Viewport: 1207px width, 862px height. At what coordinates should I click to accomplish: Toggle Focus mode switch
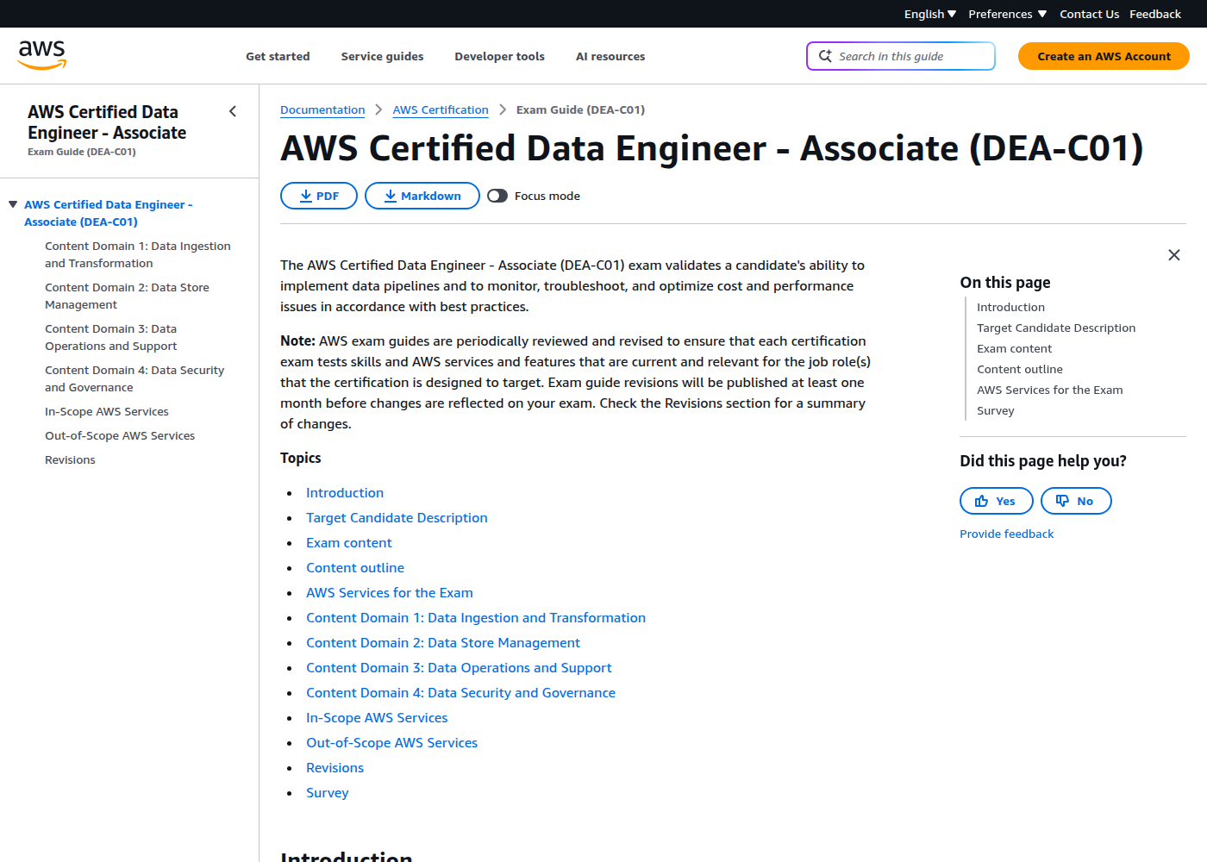pyautogui.click(x=497, y=196)
